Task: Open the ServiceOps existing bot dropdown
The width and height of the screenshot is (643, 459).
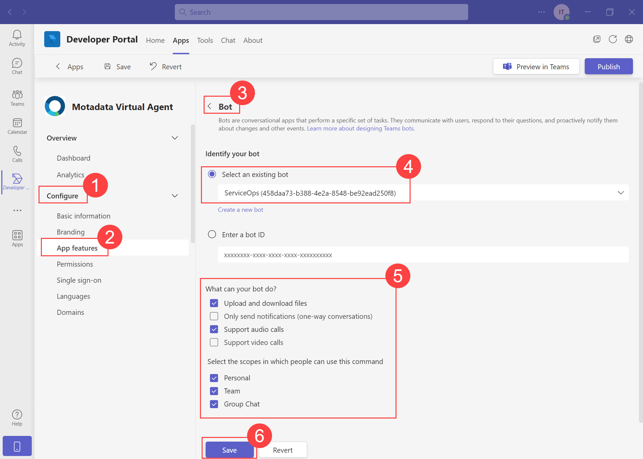Action: click(423, 193)
